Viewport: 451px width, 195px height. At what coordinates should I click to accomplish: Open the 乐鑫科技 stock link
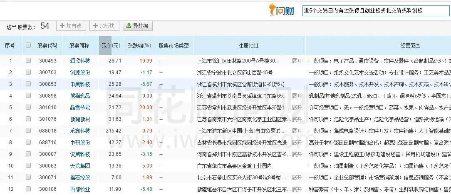[x=80, y=130]
